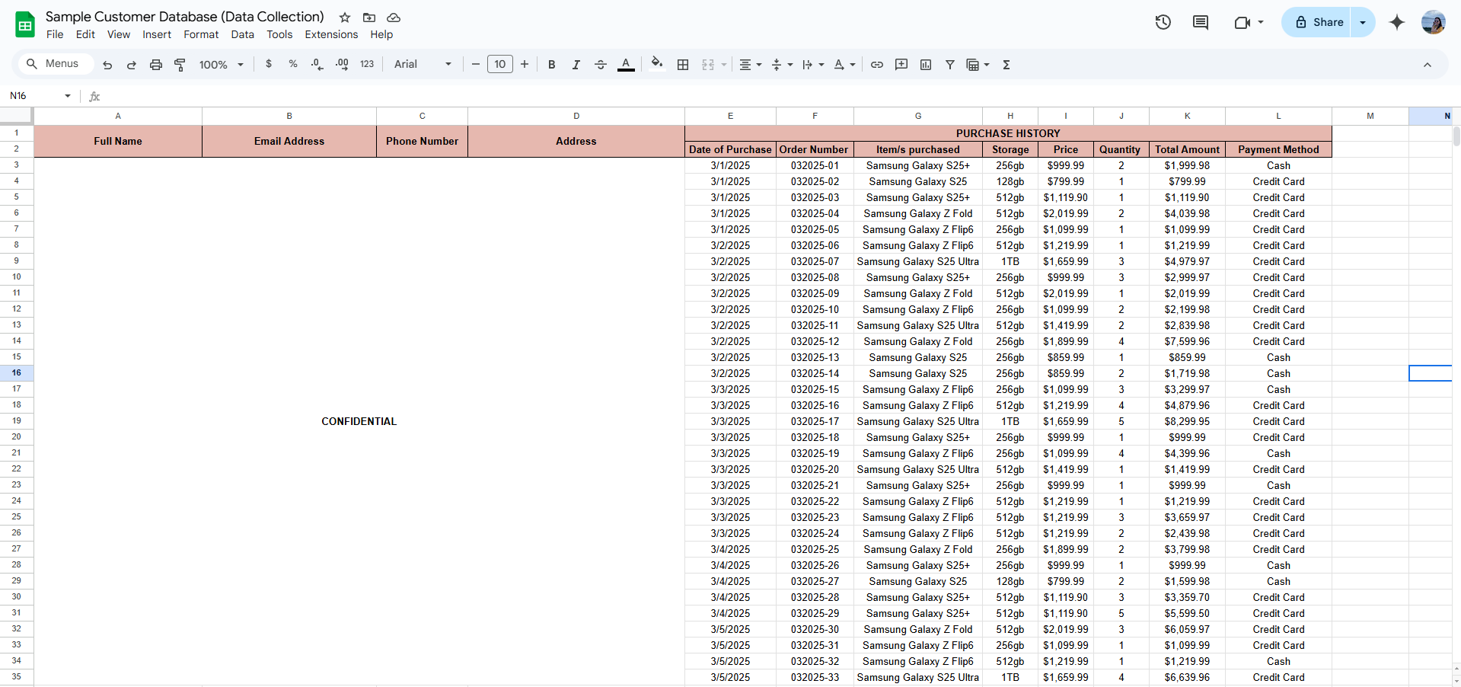1461x687 pixels.
Task: Open the Functions sigma menu
Action: point(1006,65)
